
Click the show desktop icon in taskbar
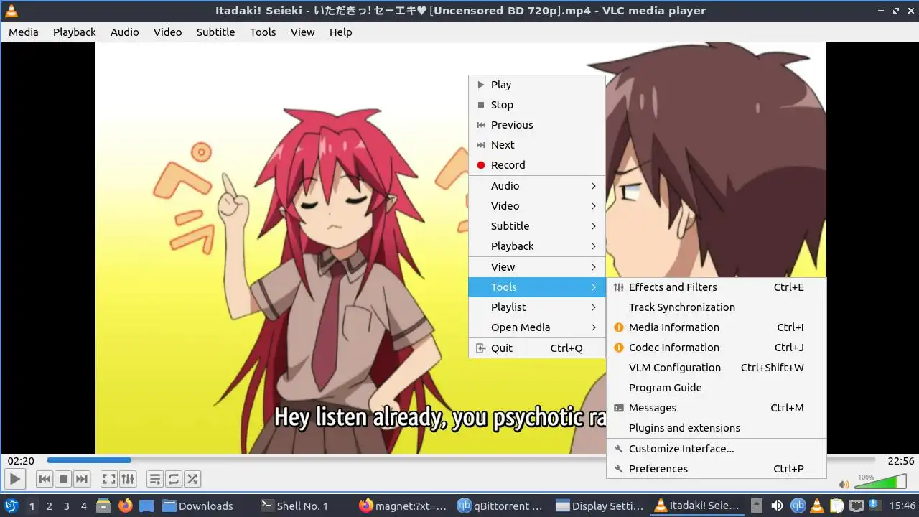[x=146, y=506]
